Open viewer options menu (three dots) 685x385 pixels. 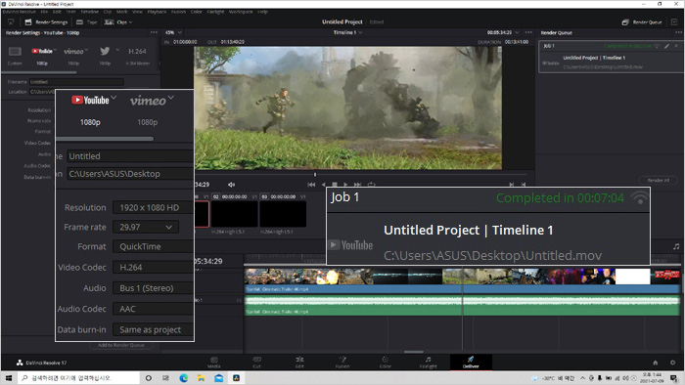528,32
